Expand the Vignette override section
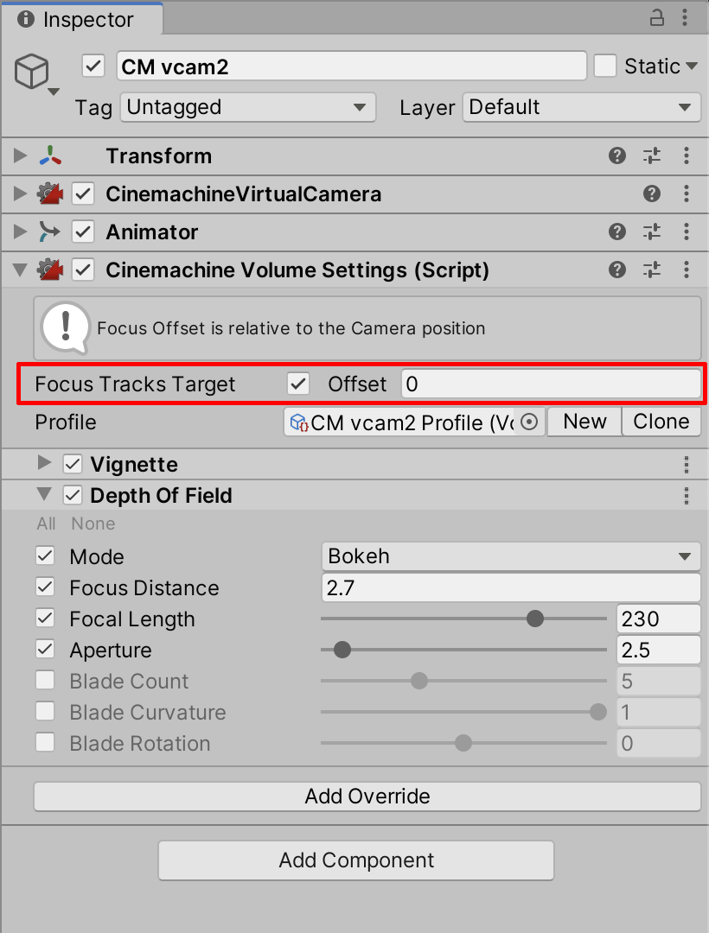Viewport: 709px width, 933px height. [44, 464]
